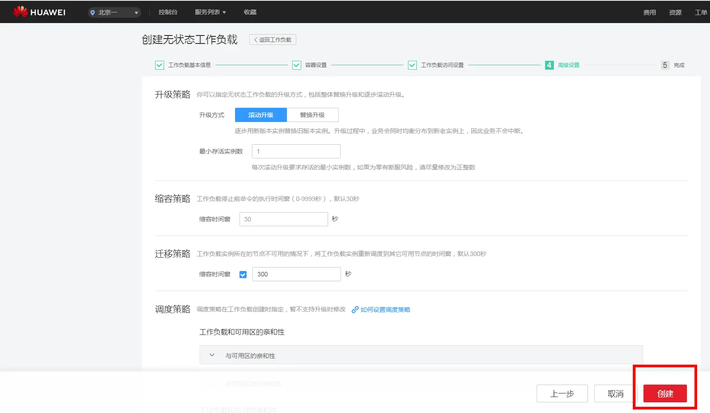Viewport: 710px width, 413px height.
Task: Open 控制台 in the top bar
Action: point(168,12)
